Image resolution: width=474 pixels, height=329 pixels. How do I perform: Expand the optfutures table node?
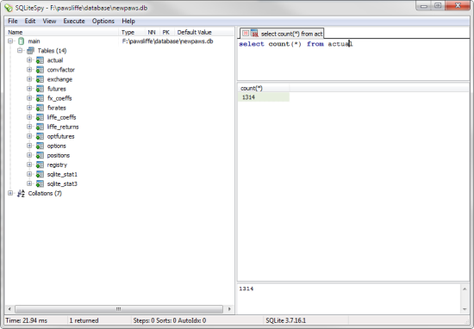click(29, 136)
